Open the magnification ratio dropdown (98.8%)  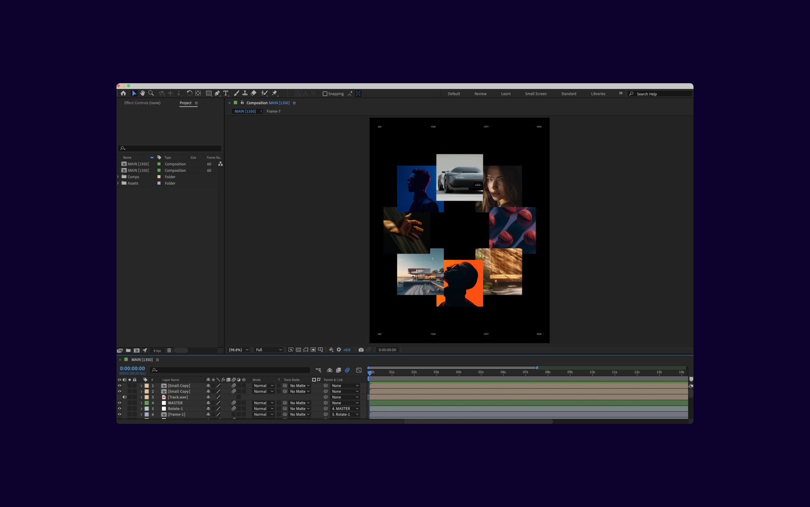click(x=239, y=350)
